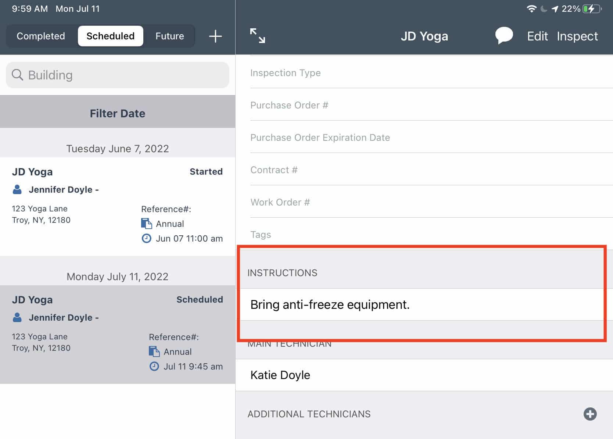Switch to the Future tab

tap(169, 36)
